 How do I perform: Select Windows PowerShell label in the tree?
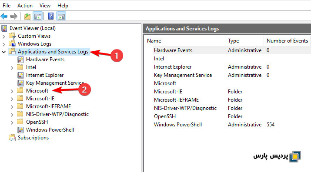coord(50,130)
